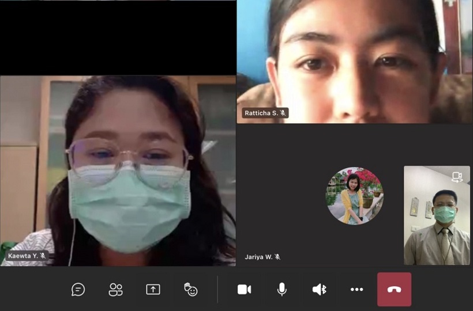Toggle the camera on or off
473x311 pixels.
point(244,289)
